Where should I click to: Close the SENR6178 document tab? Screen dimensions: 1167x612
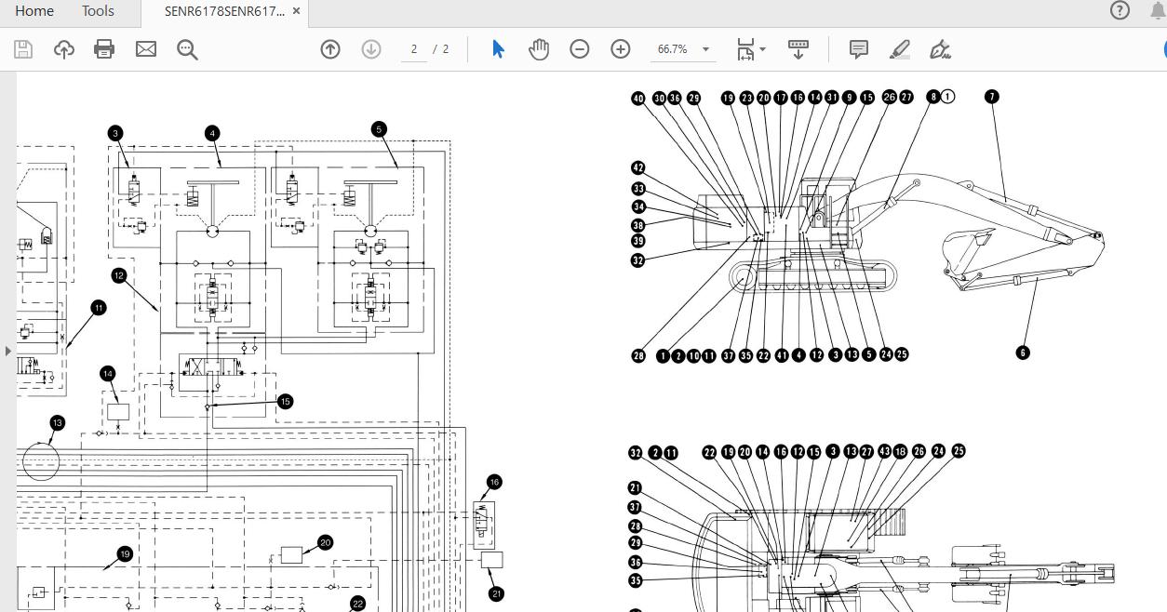point(297,11)
